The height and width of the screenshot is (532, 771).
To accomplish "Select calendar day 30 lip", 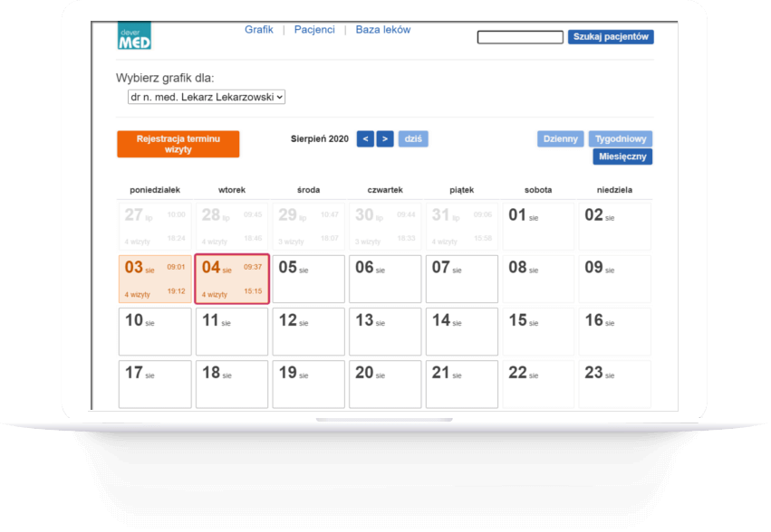I will coord(385,226).
